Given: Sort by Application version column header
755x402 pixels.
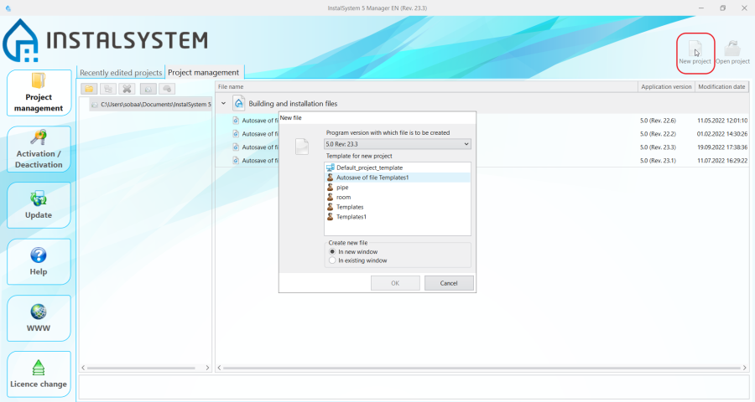Looking at the screenshot, I should 666,86.
